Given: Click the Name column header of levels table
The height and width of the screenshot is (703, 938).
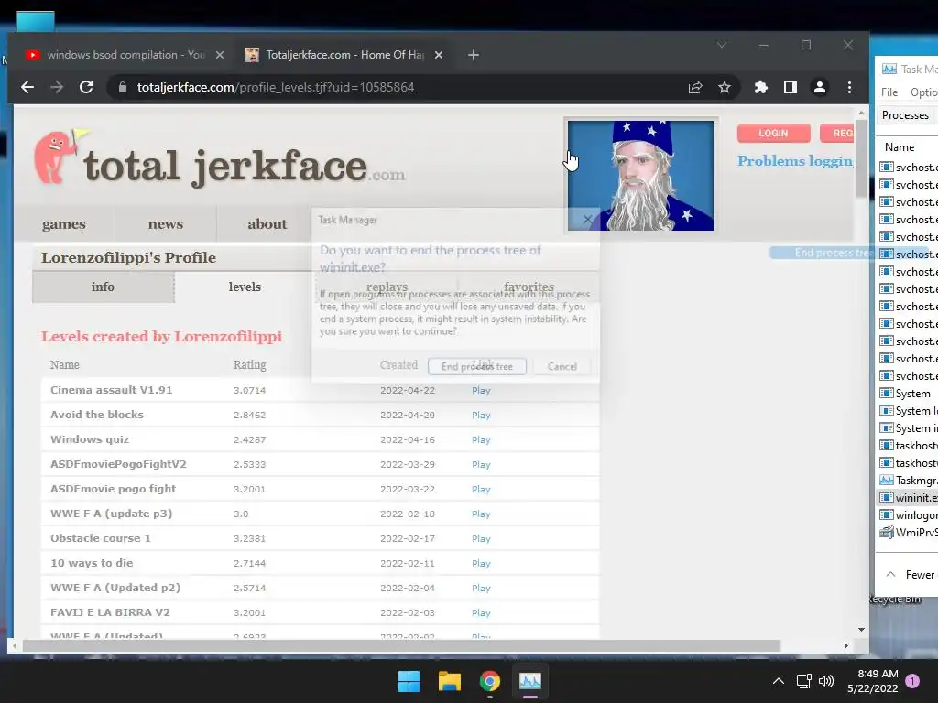Looking at the screenshot, I should point(65,364).
